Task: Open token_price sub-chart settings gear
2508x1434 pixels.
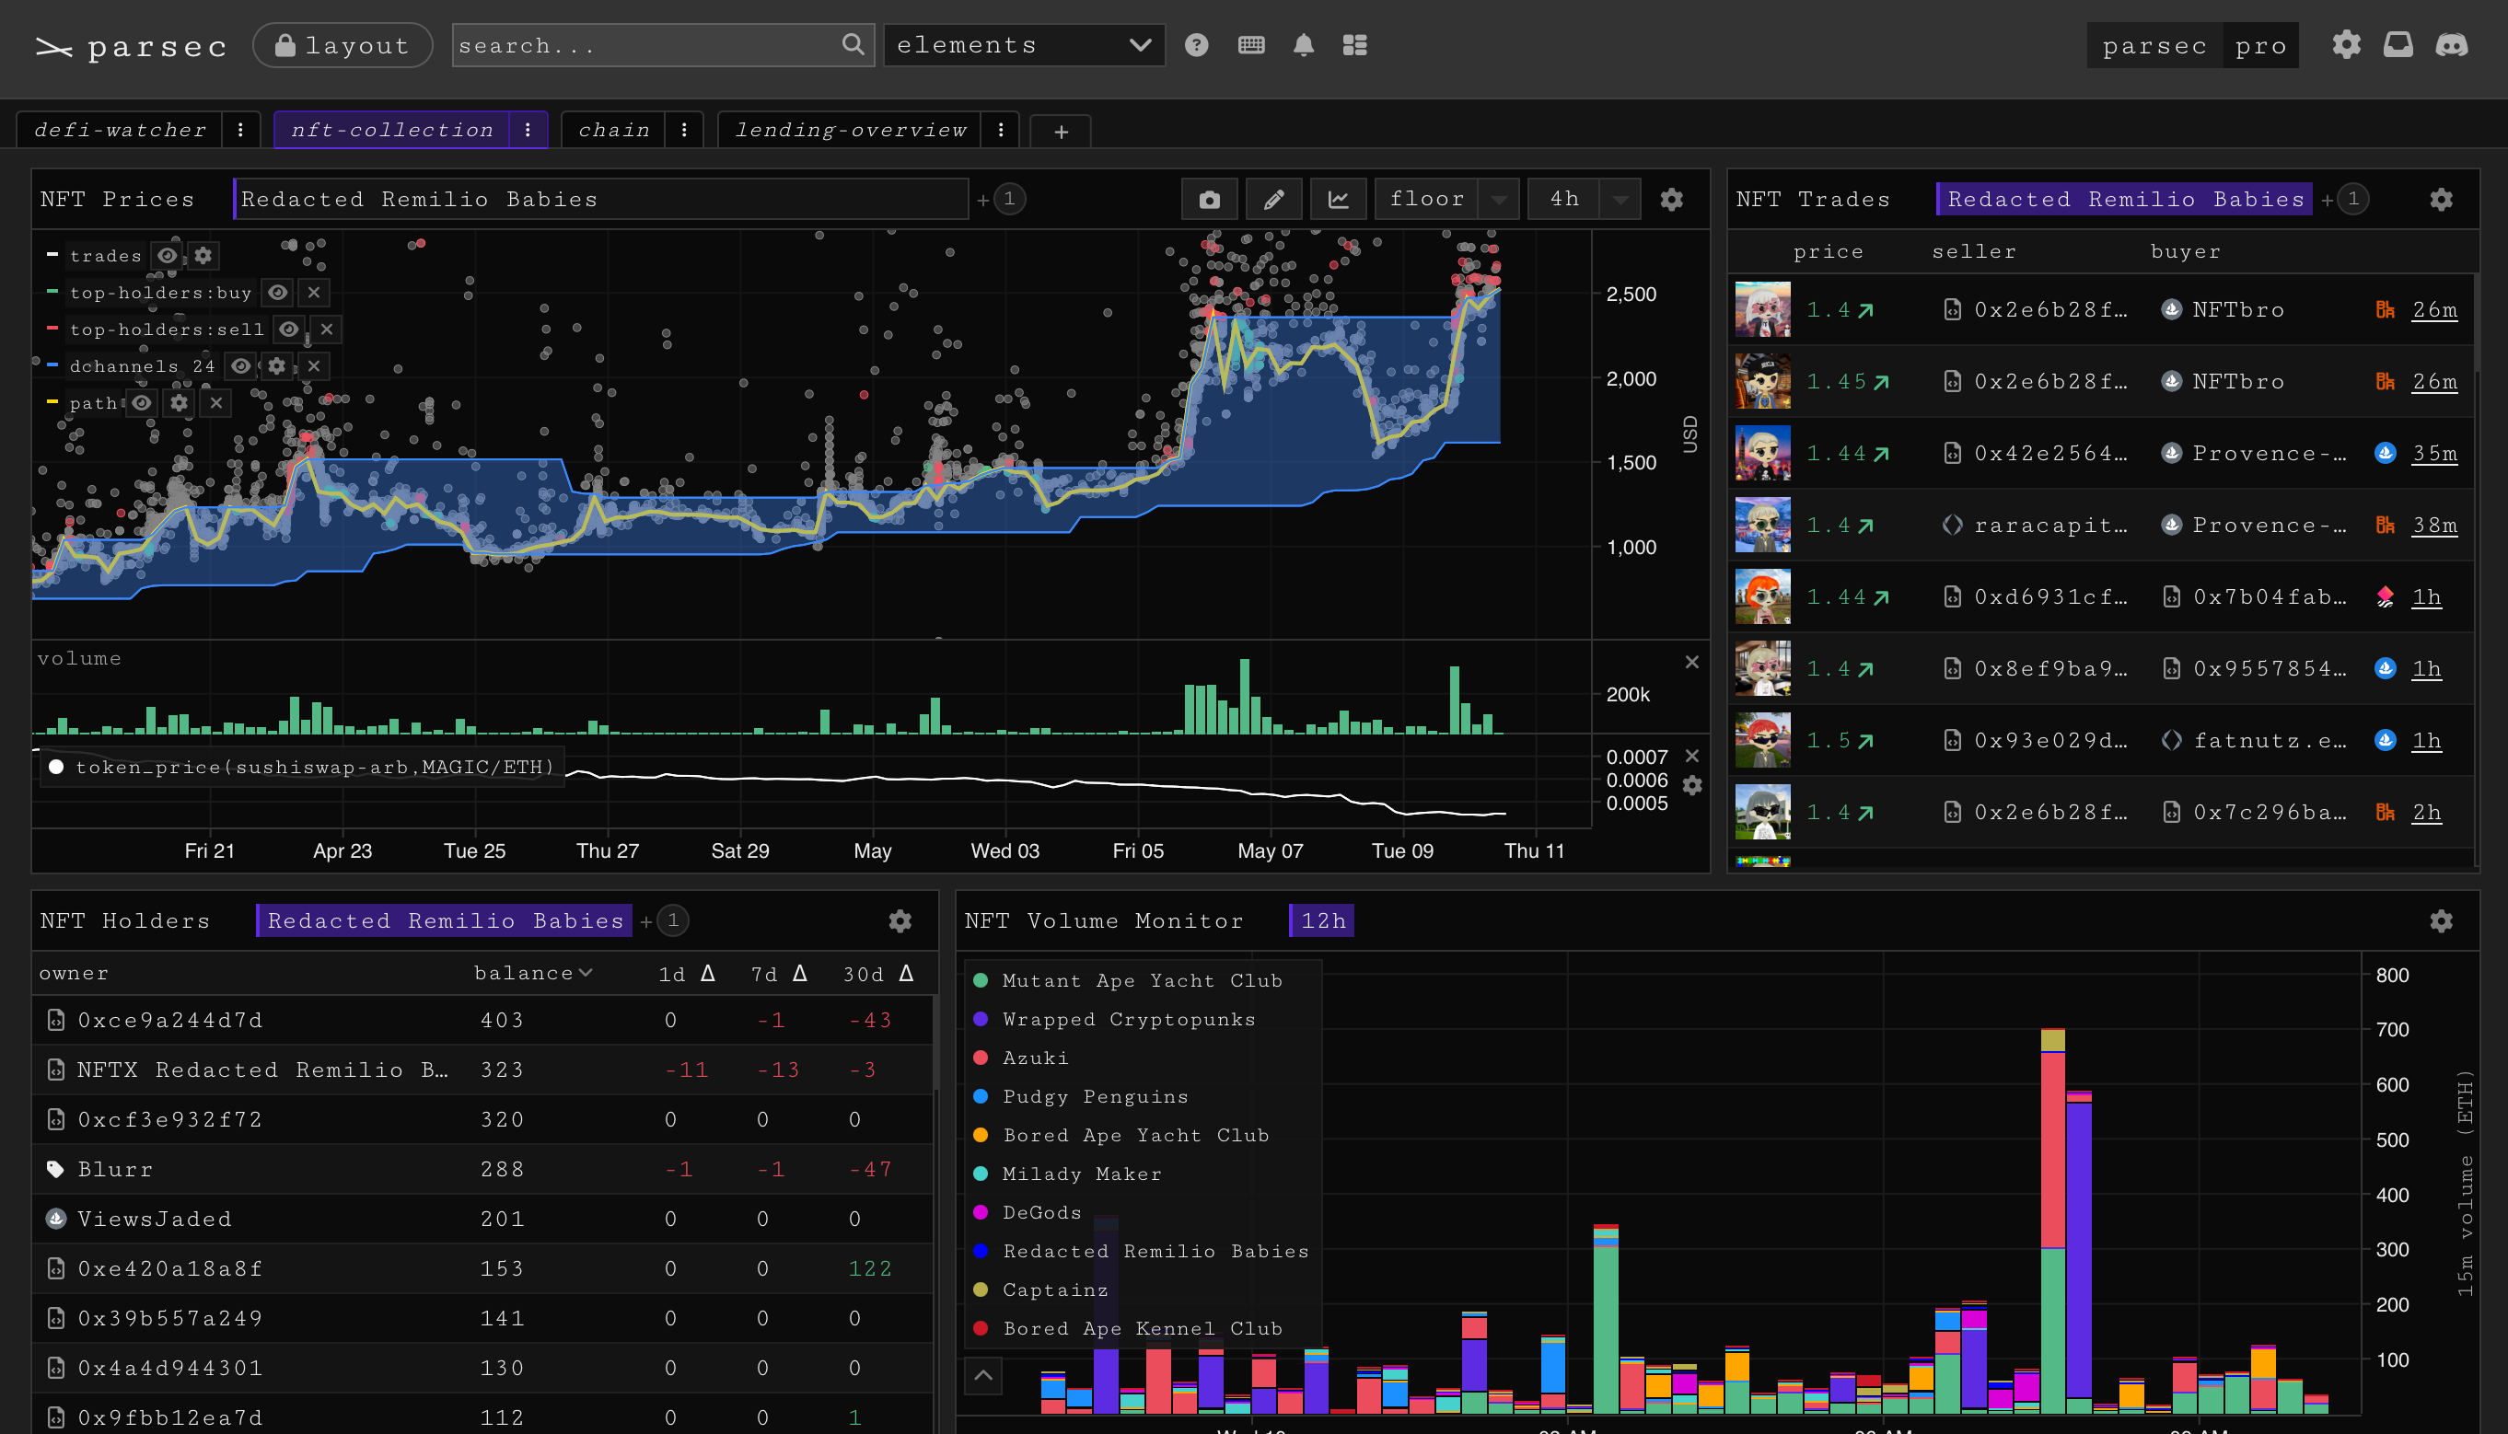Action: [1691, 785]
